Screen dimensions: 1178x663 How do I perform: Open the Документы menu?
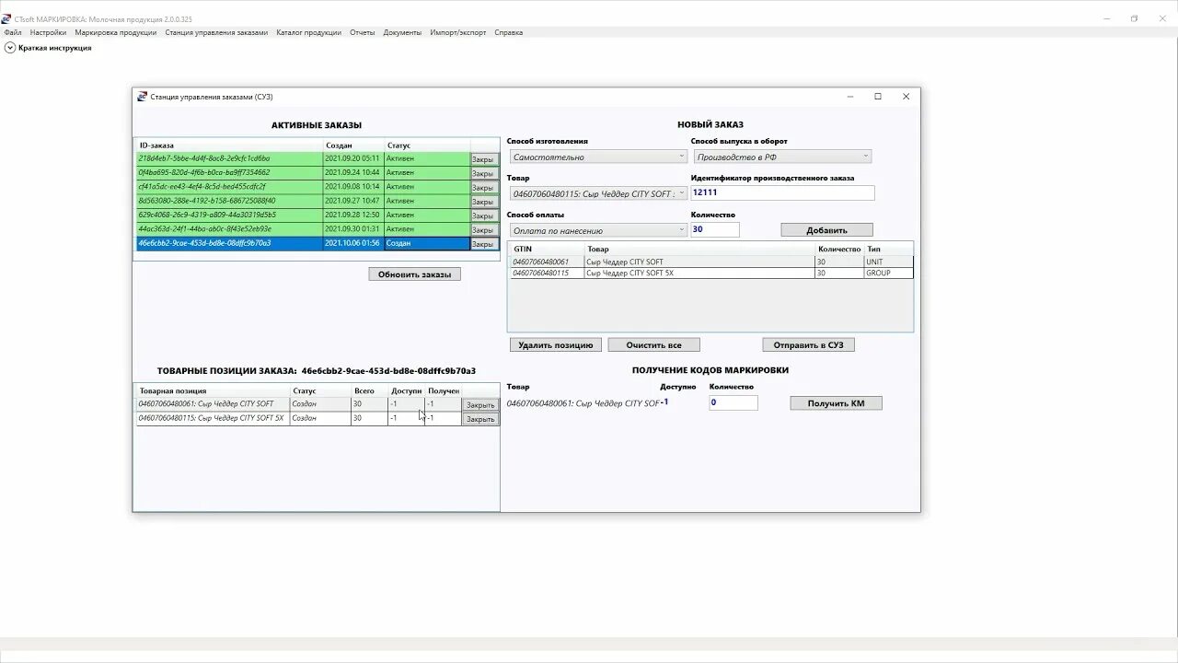tap(402, 32)
